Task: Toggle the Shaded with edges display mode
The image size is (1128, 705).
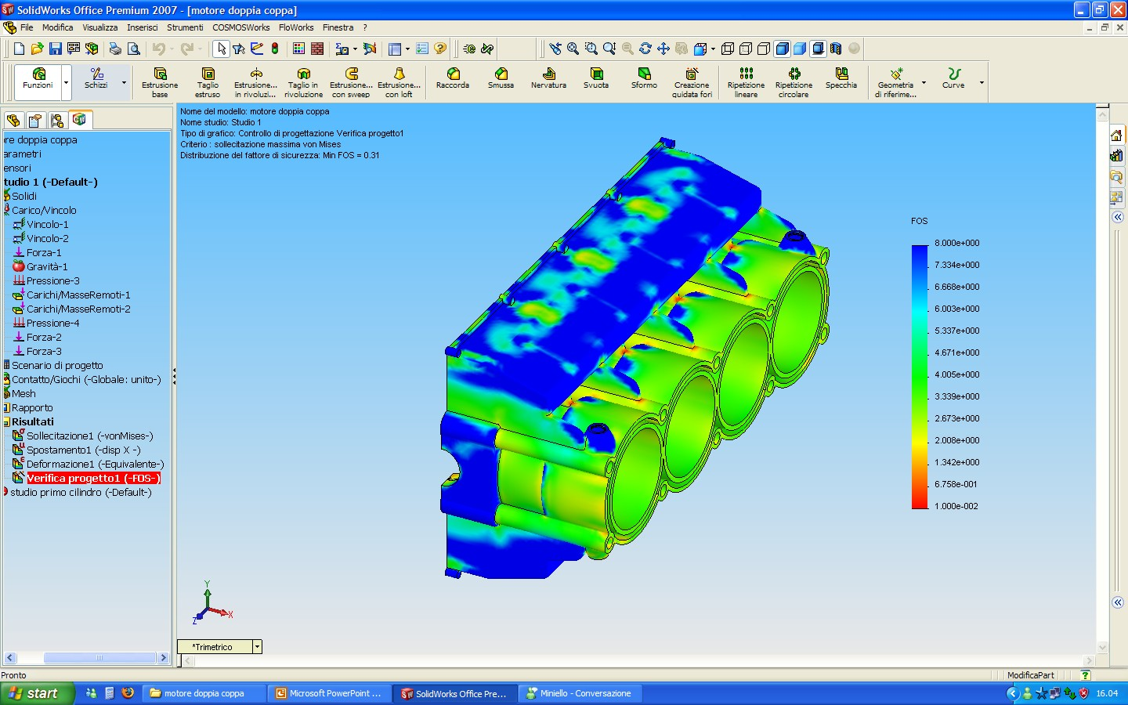Action: (782, 49)
